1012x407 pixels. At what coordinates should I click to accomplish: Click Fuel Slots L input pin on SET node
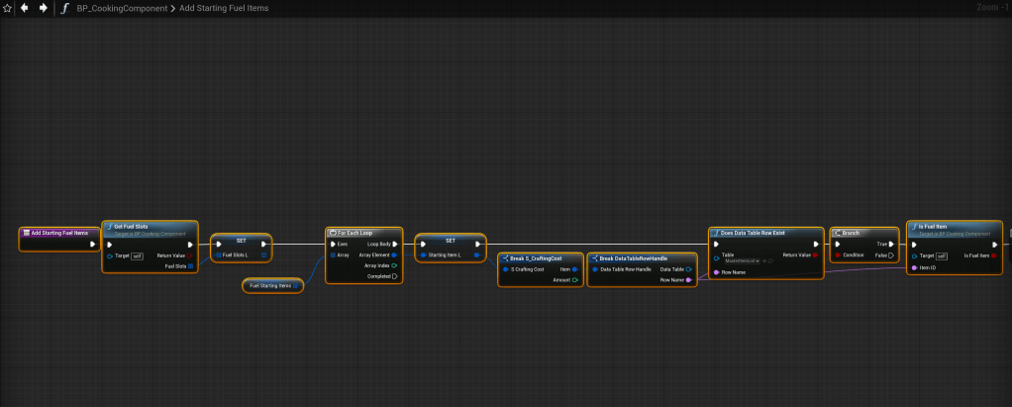click(218, 254)
